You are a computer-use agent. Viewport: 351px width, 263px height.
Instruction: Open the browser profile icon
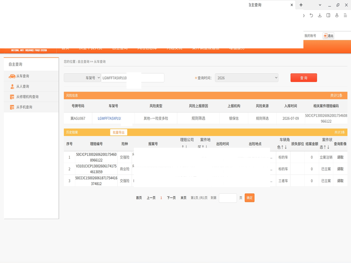click(337, 15)
